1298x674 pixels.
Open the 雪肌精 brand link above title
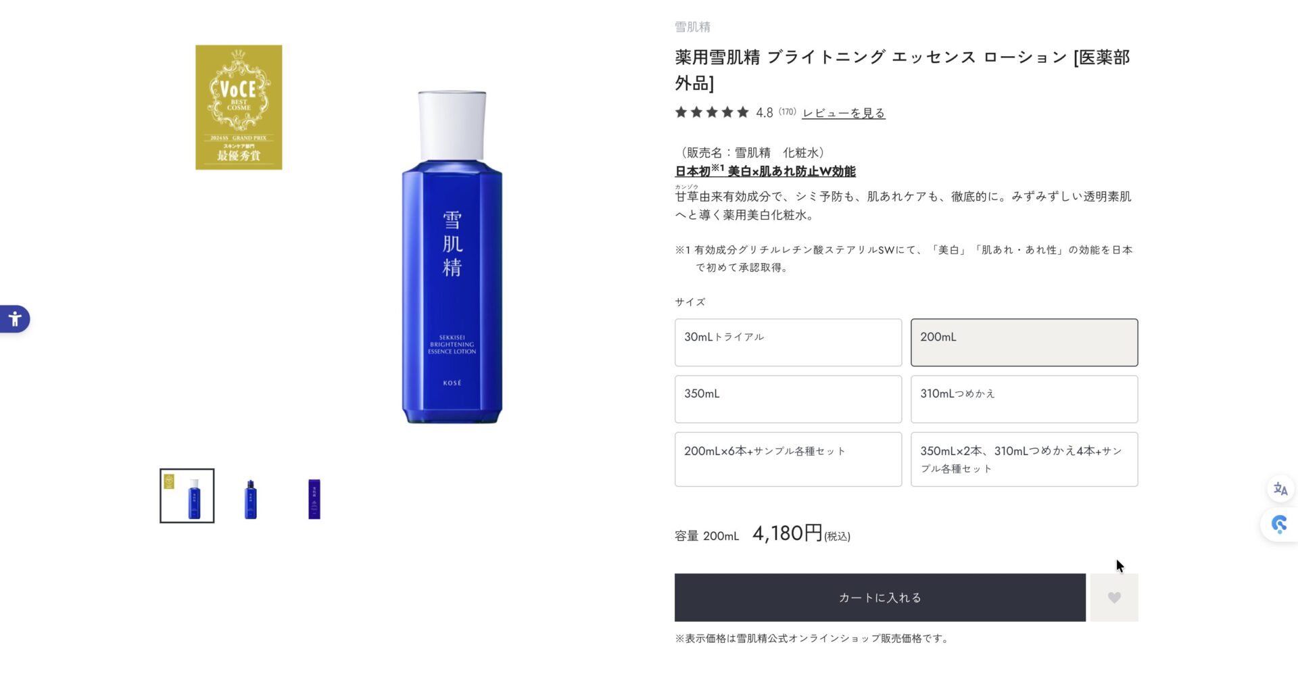pyautogui.click(x=692, y=27)
